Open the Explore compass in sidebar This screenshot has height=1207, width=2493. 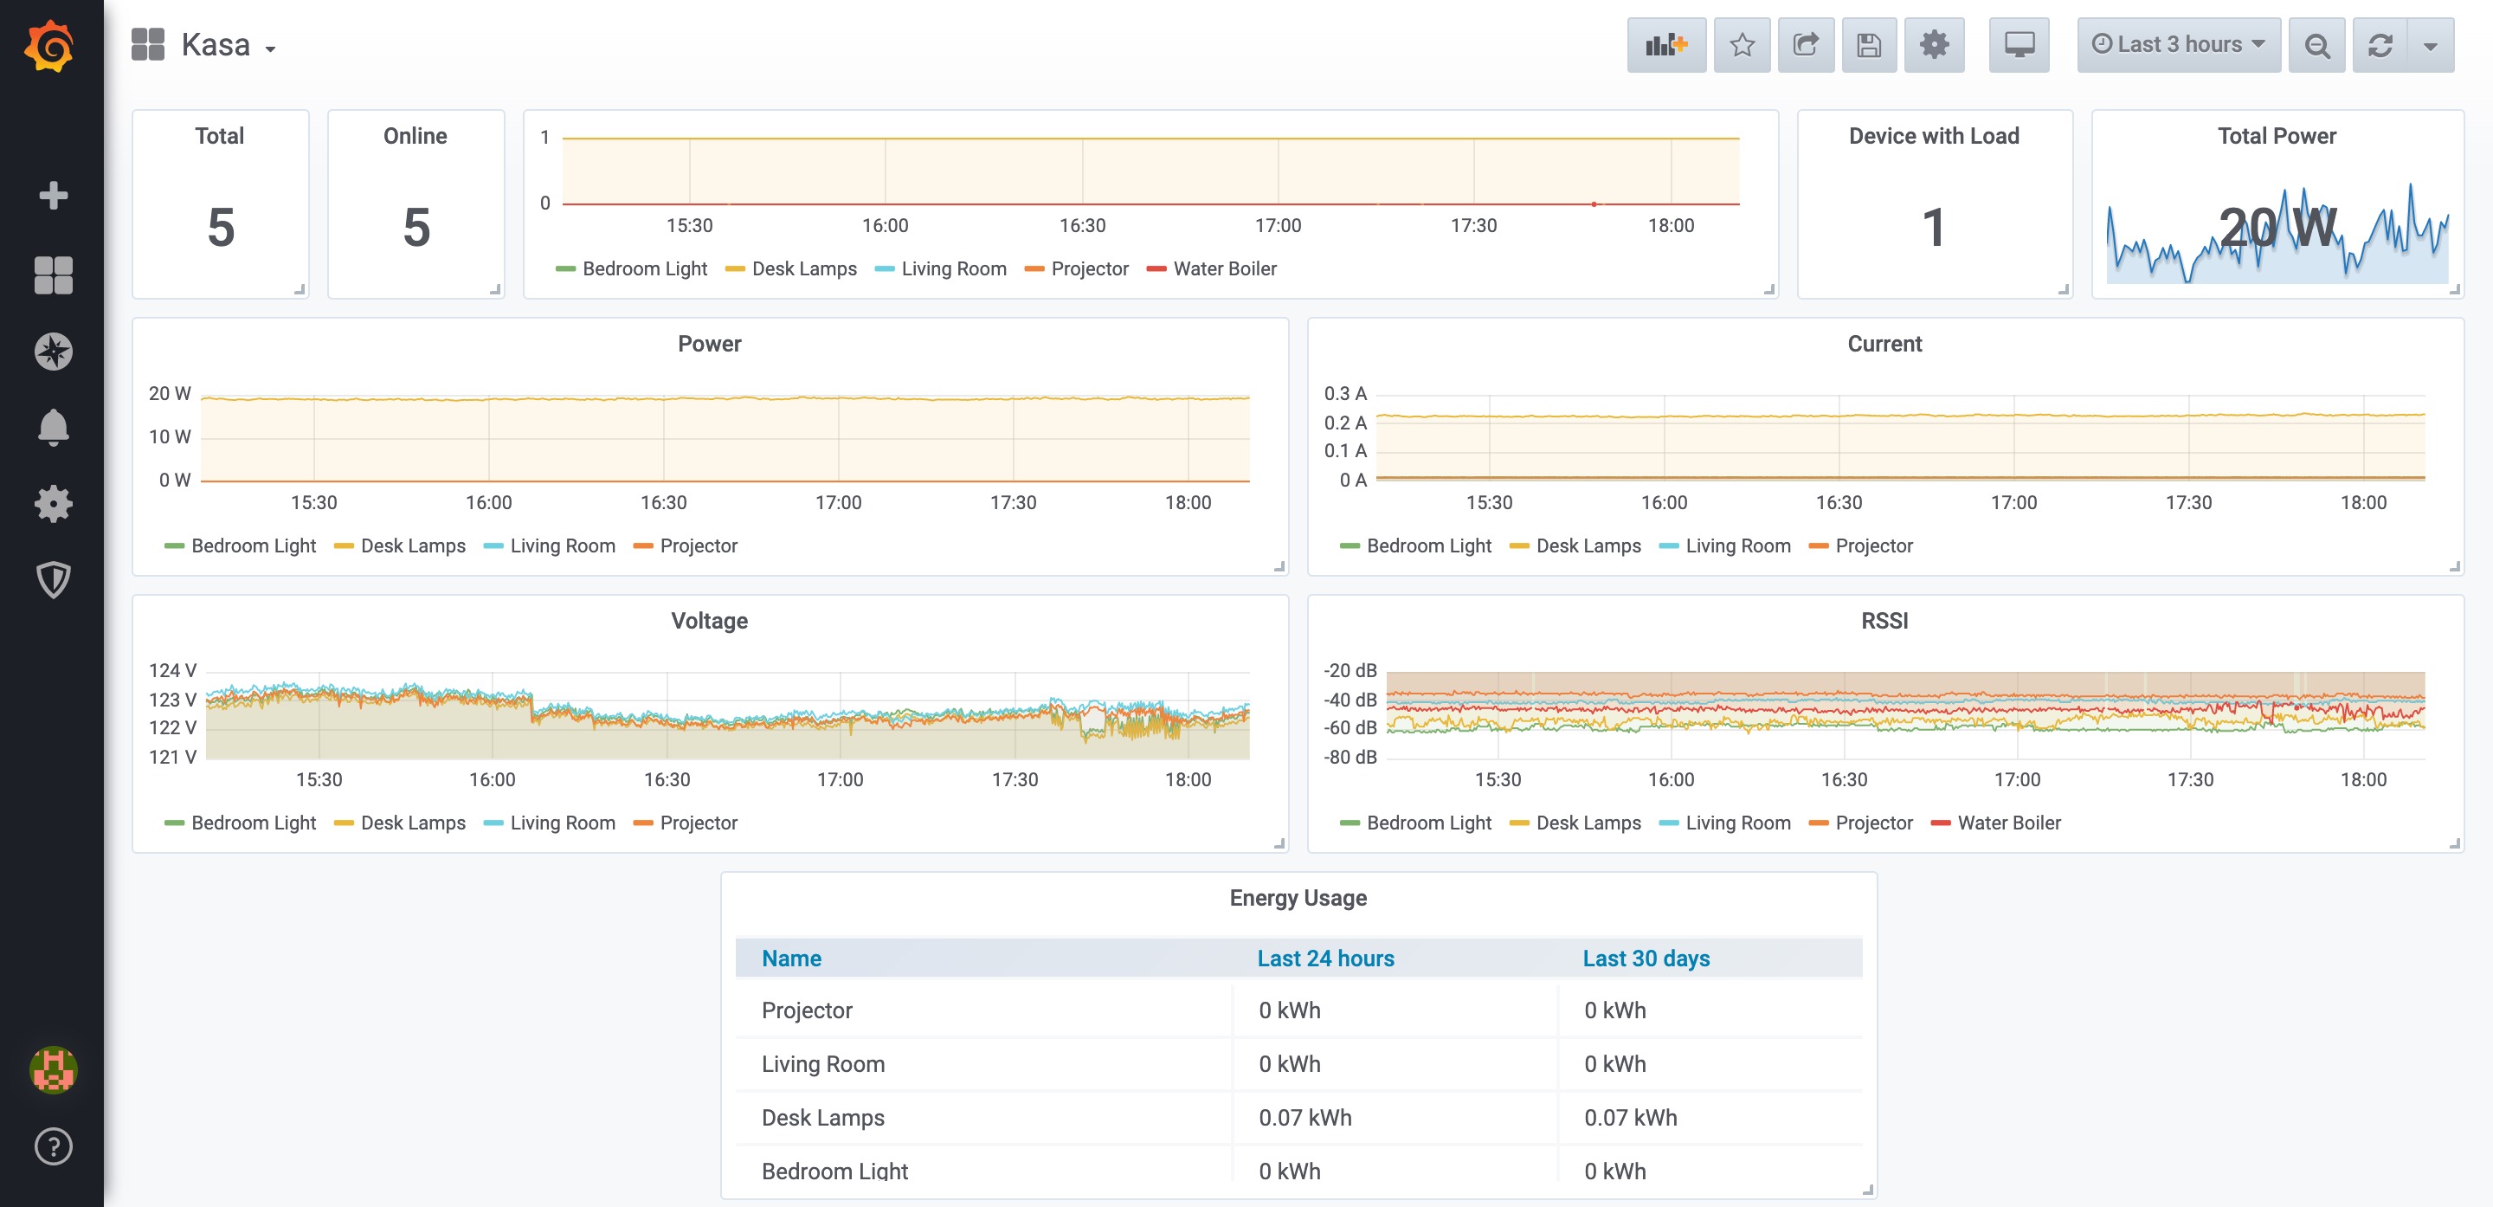click(53, 352)
